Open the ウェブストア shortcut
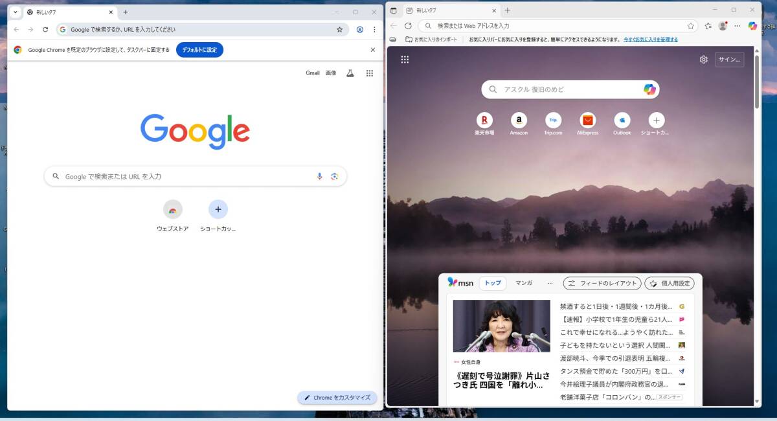The height and width of the screenshot is (421, 777). coord(173,216)
